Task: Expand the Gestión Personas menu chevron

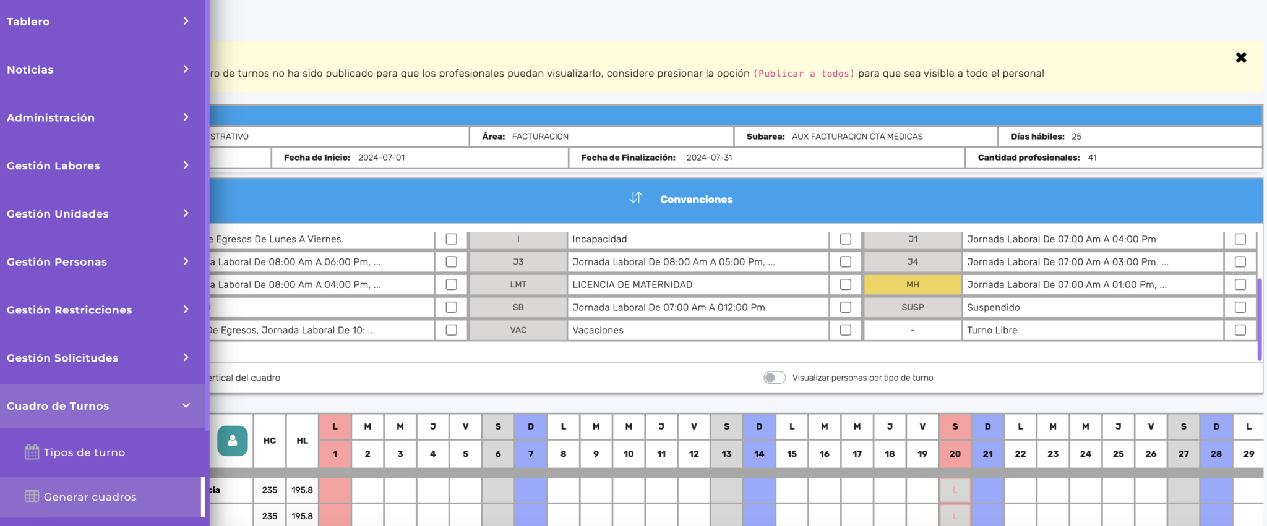Action: point(186,261)
